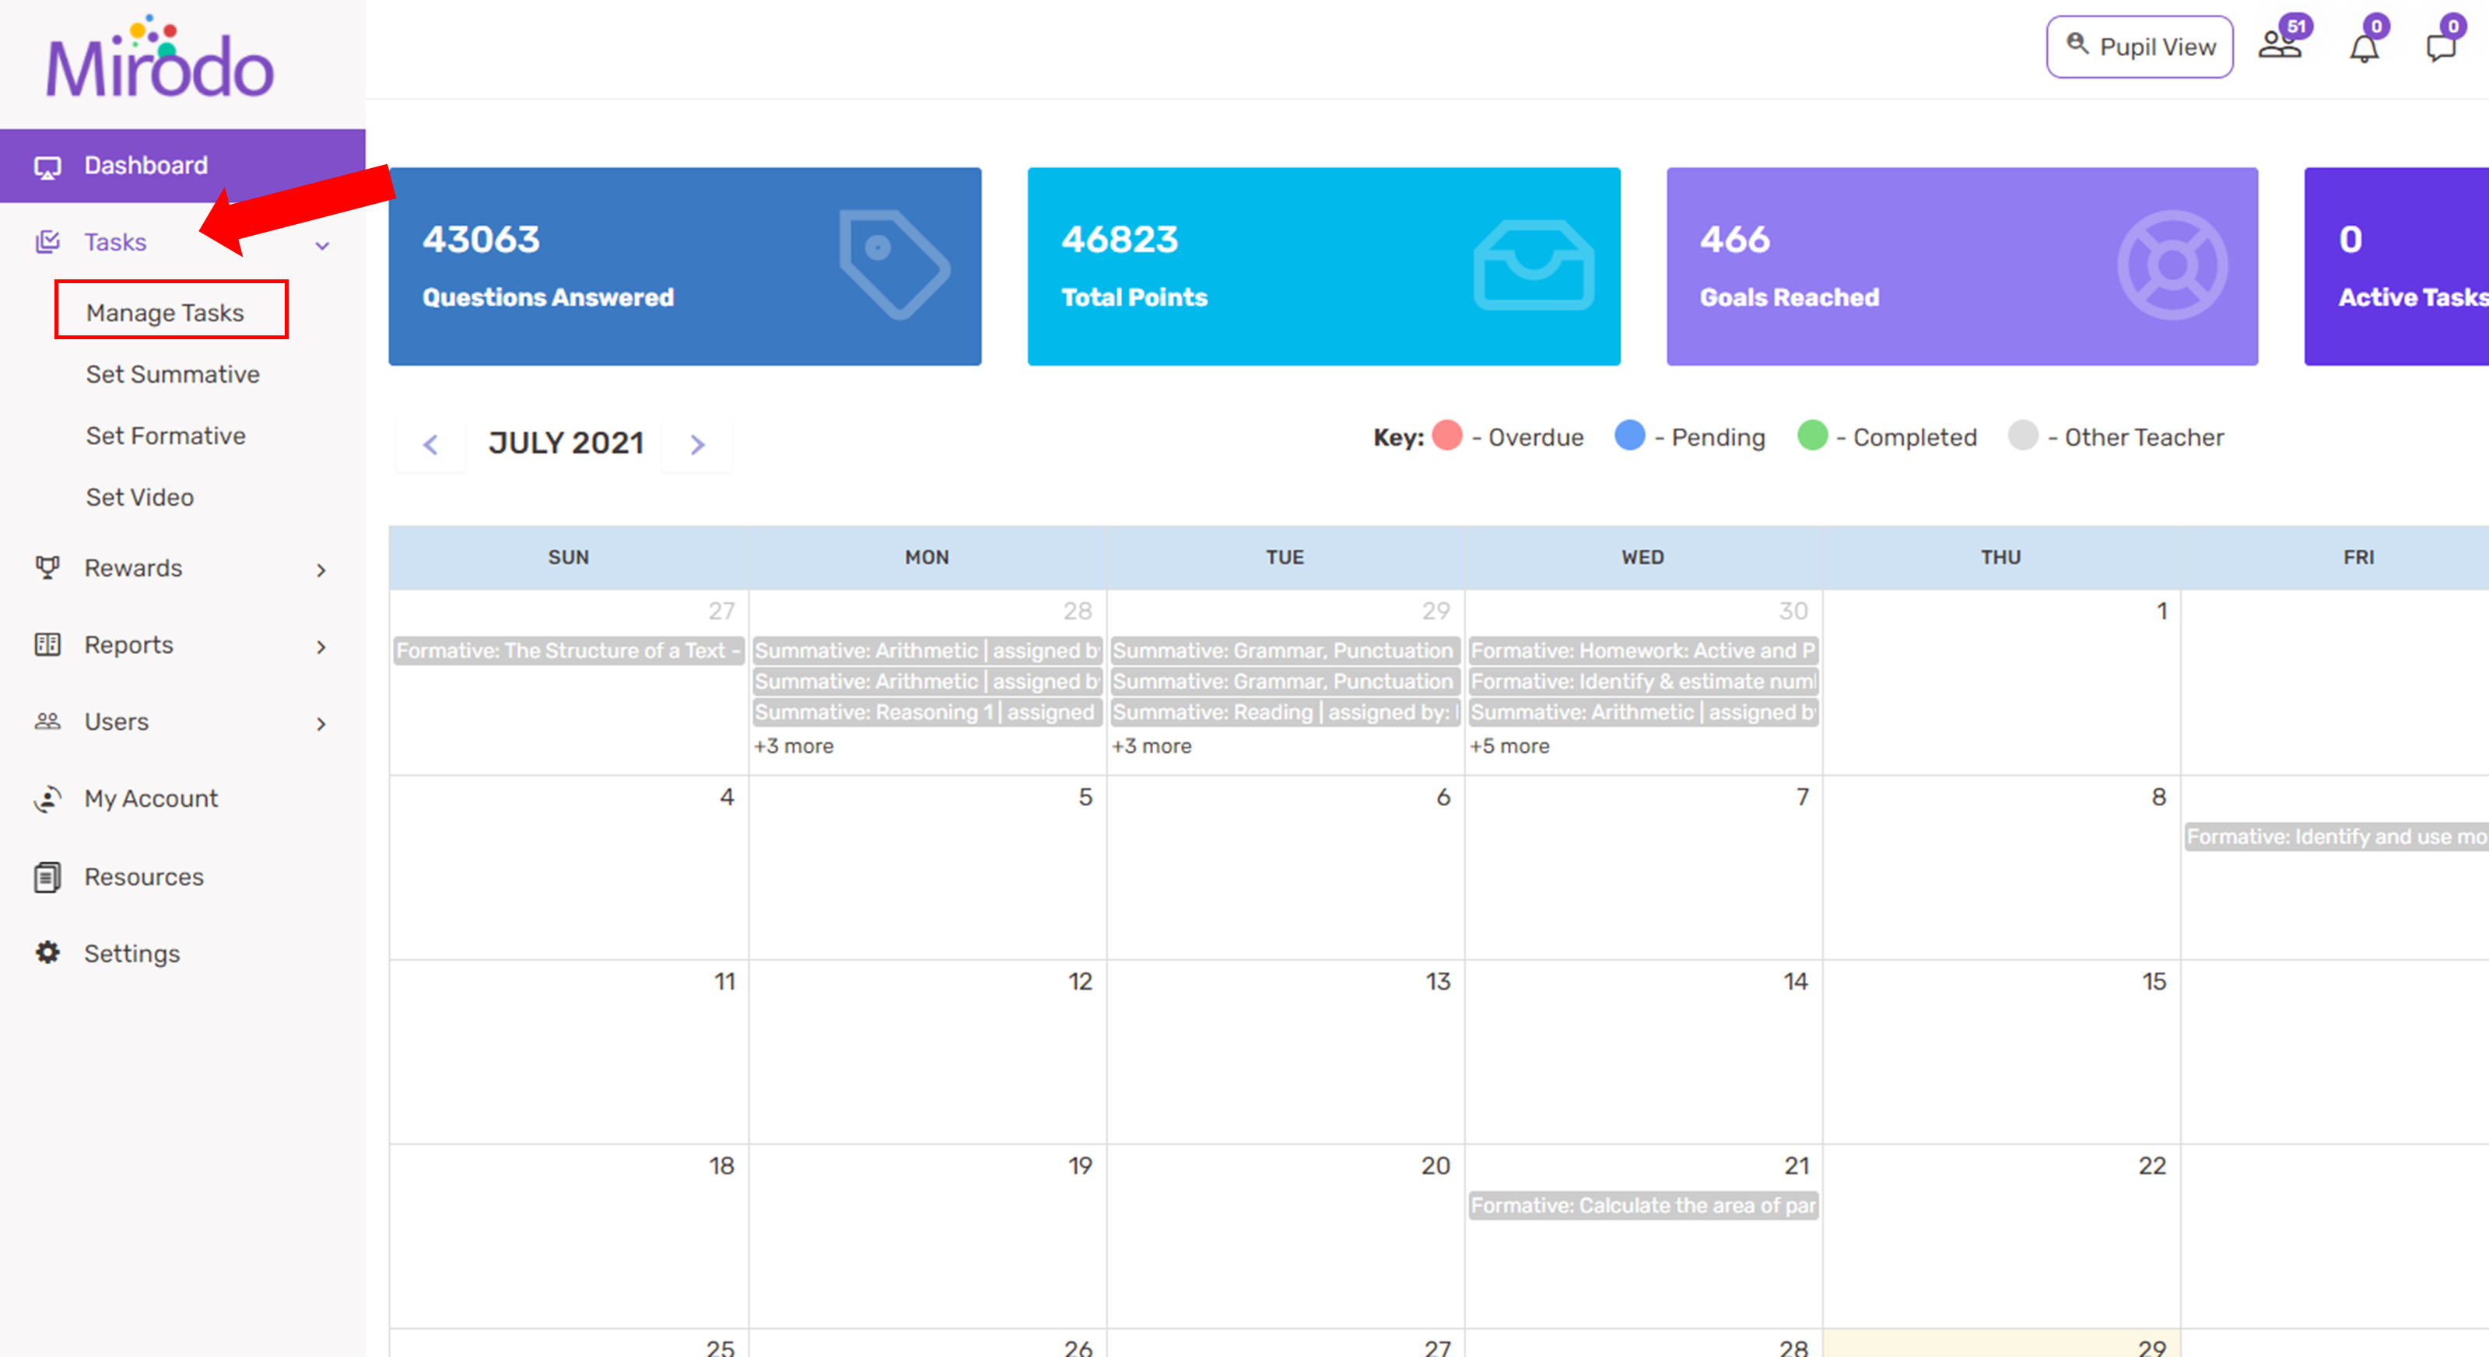This screenshot has height=1357, width=2489.
Task: Open Formative: The Structure of a Text event
Action: point(569,650)
